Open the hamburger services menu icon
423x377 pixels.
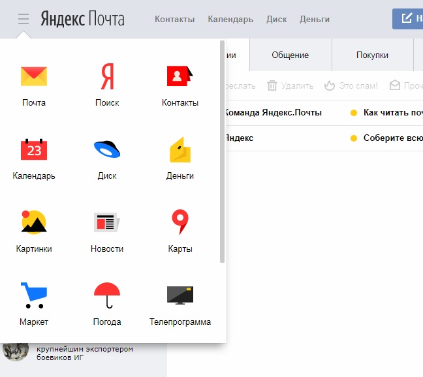point(23,19)
